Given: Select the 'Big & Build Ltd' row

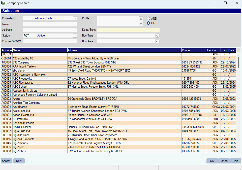Looking at the screenshot, I should pyautogui.click(x=119, y=131).
